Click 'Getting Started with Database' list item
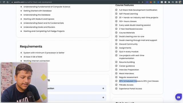The height and width of the screenshot is (103, 183). [37, 11]
